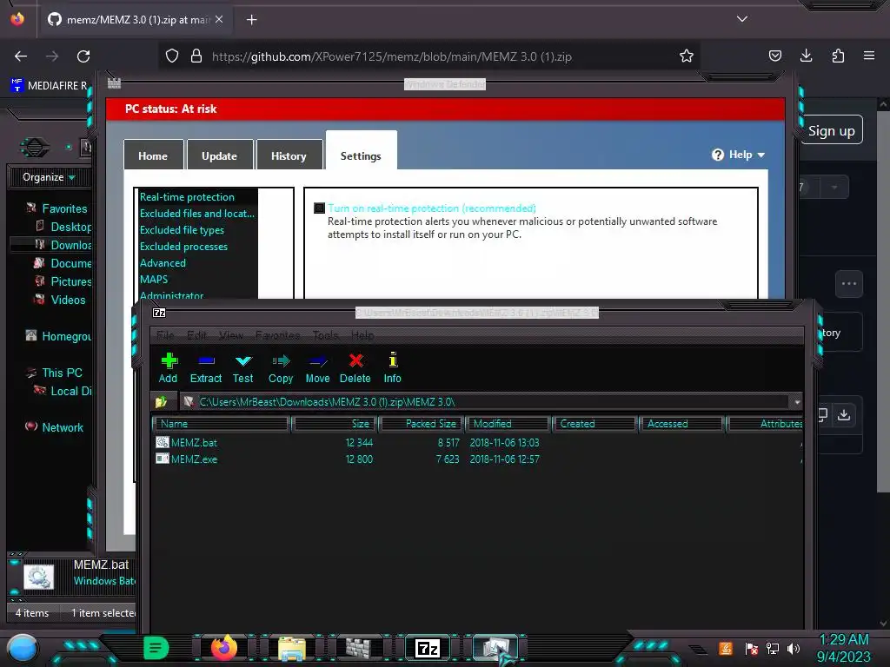Click the Extract tool in 7-Zip
This screenshot has height=667, width=890.
206,368
